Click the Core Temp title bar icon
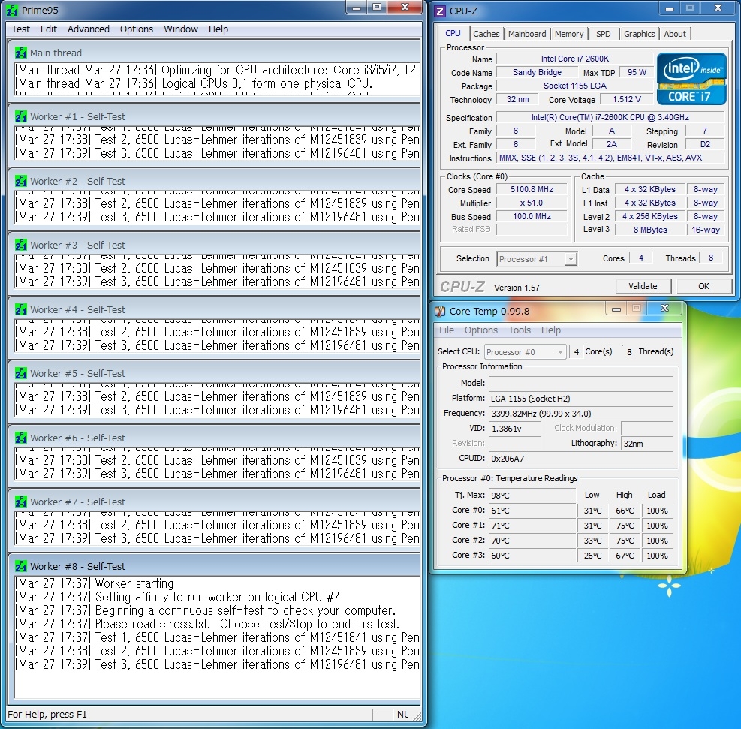Screen dimensions: 741x729 [x=440, y=311]
